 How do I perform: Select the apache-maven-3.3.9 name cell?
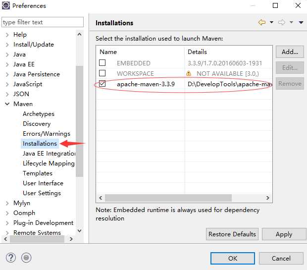(146, 84)
